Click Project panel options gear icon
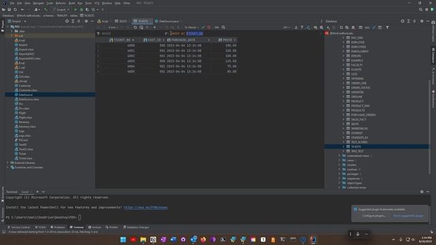Viewport: 436px width, 245px height. point(87,21)
